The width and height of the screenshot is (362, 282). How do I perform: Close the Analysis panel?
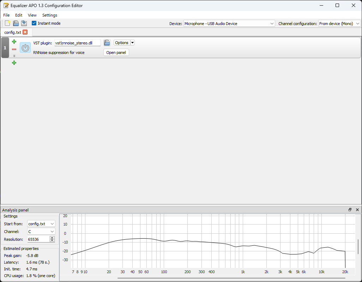click(357, 210)
